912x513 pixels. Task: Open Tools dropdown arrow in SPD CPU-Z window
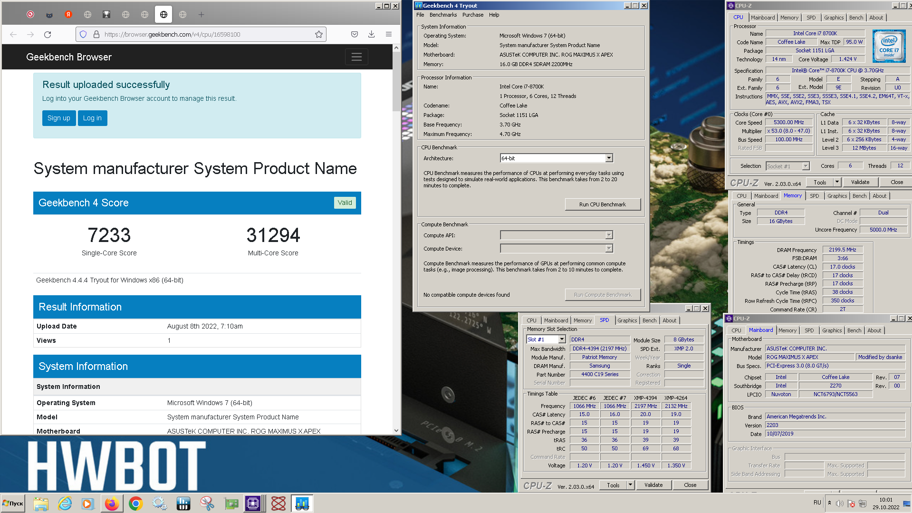point(630,485)
